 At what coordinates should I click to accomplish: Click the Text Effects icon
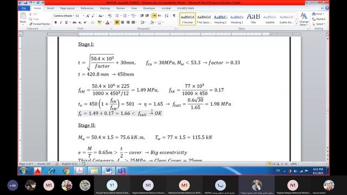tap(93, 22)
